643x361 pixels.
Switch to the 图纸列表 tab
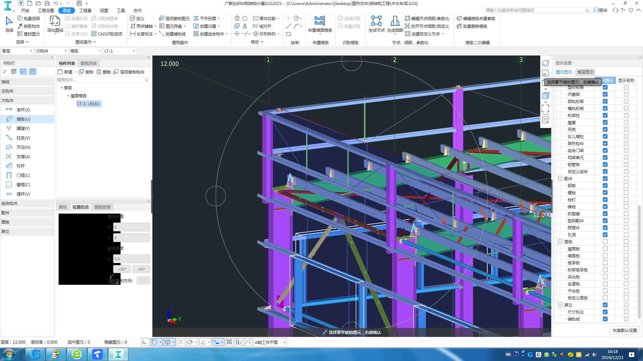click(89, 63)
